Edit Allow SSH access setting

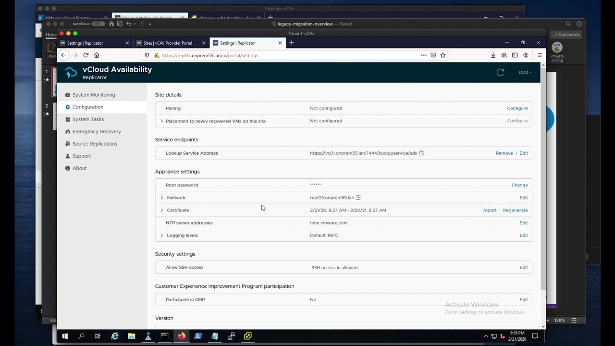click(524, 267)
